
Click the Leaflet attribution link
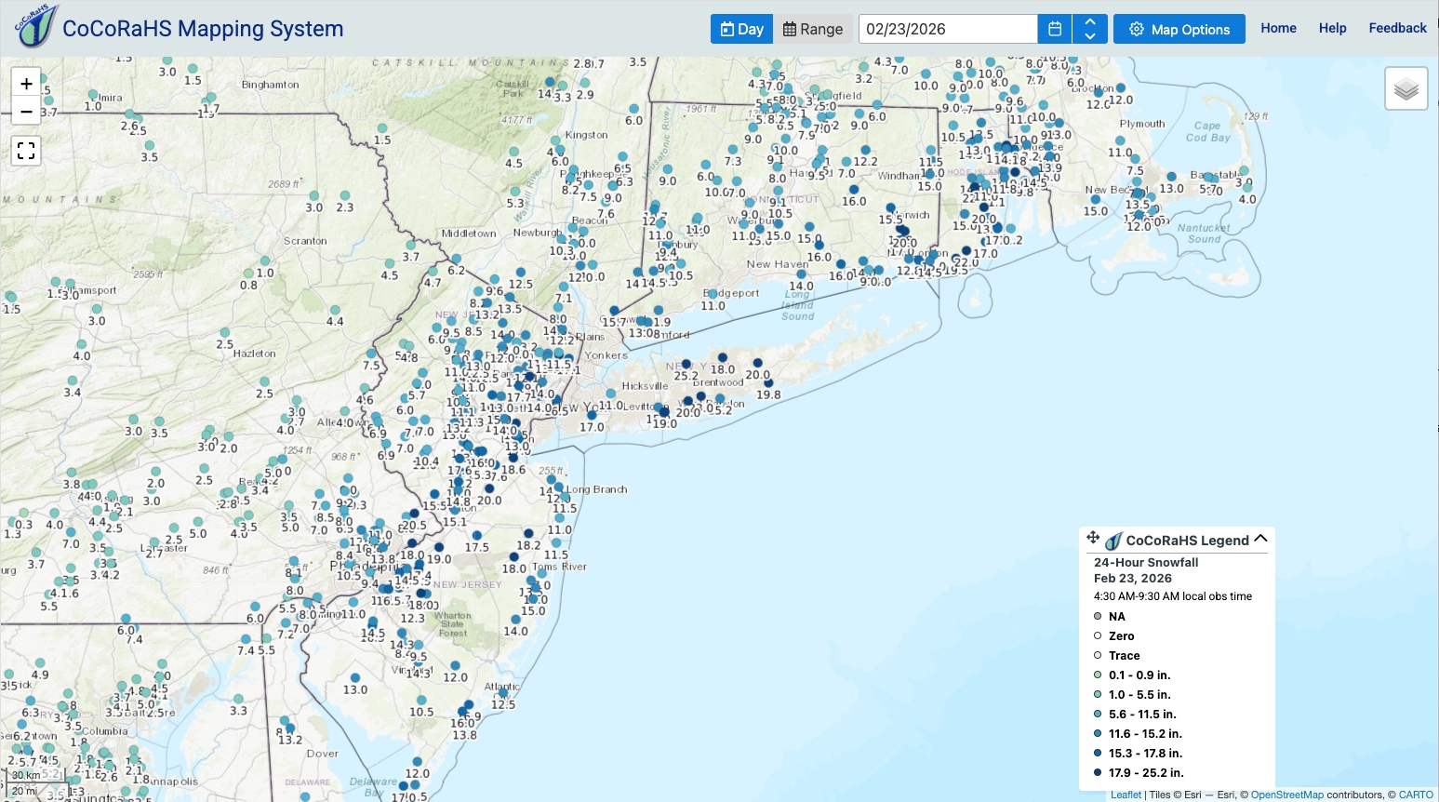[x=1126, y=795]
